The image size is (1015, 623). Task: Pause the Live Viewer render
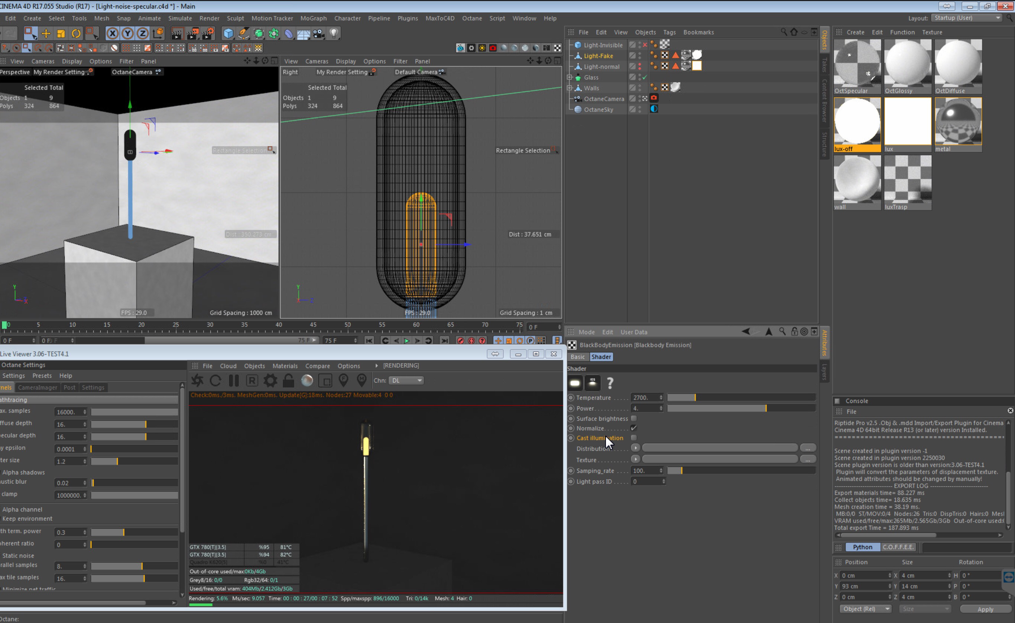234,380
